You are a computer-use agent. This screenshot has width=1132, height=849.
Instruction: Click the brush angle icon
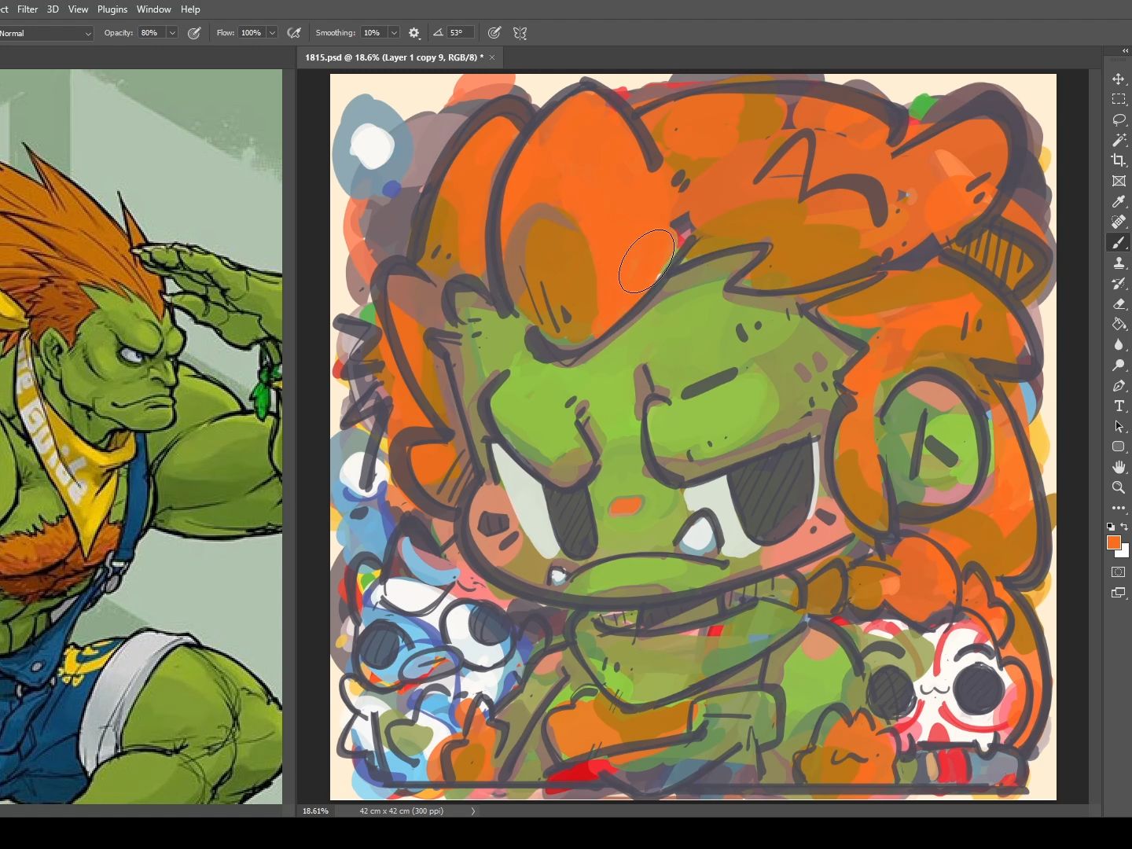coord(438,33)
